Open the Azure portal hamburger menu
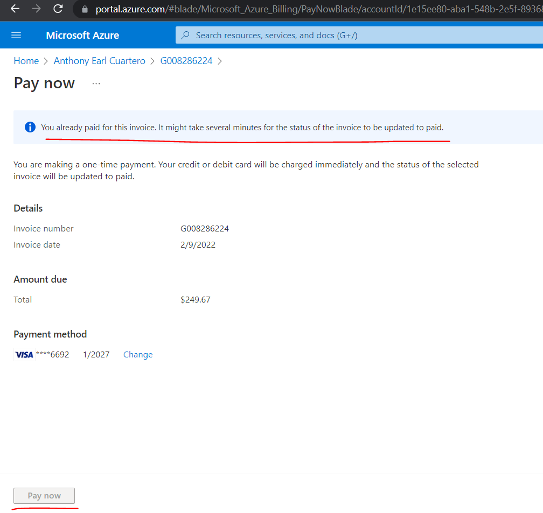Screen dimensions: 543x513 16,35
